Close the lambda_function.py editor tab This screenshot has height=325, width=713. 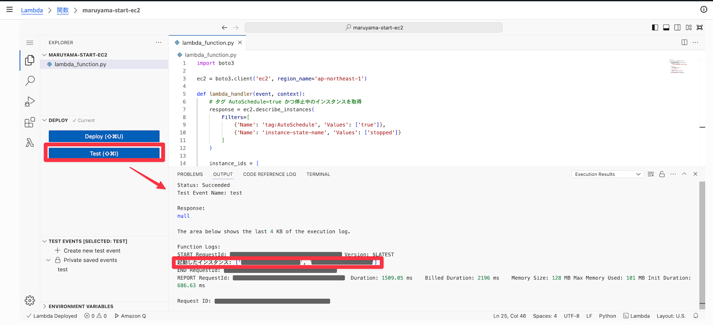tap(240, 42)
